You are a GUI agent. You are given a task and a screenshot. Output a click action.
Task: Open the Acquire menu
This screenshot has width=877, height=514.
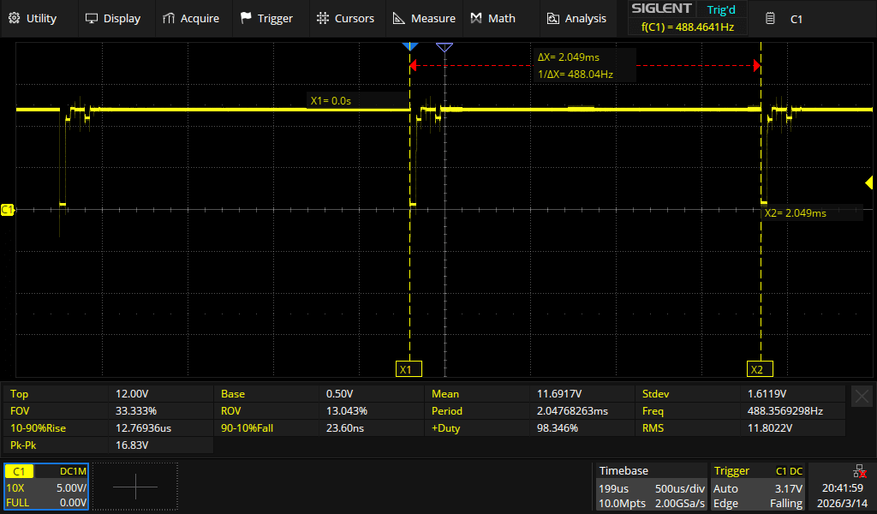190,18
